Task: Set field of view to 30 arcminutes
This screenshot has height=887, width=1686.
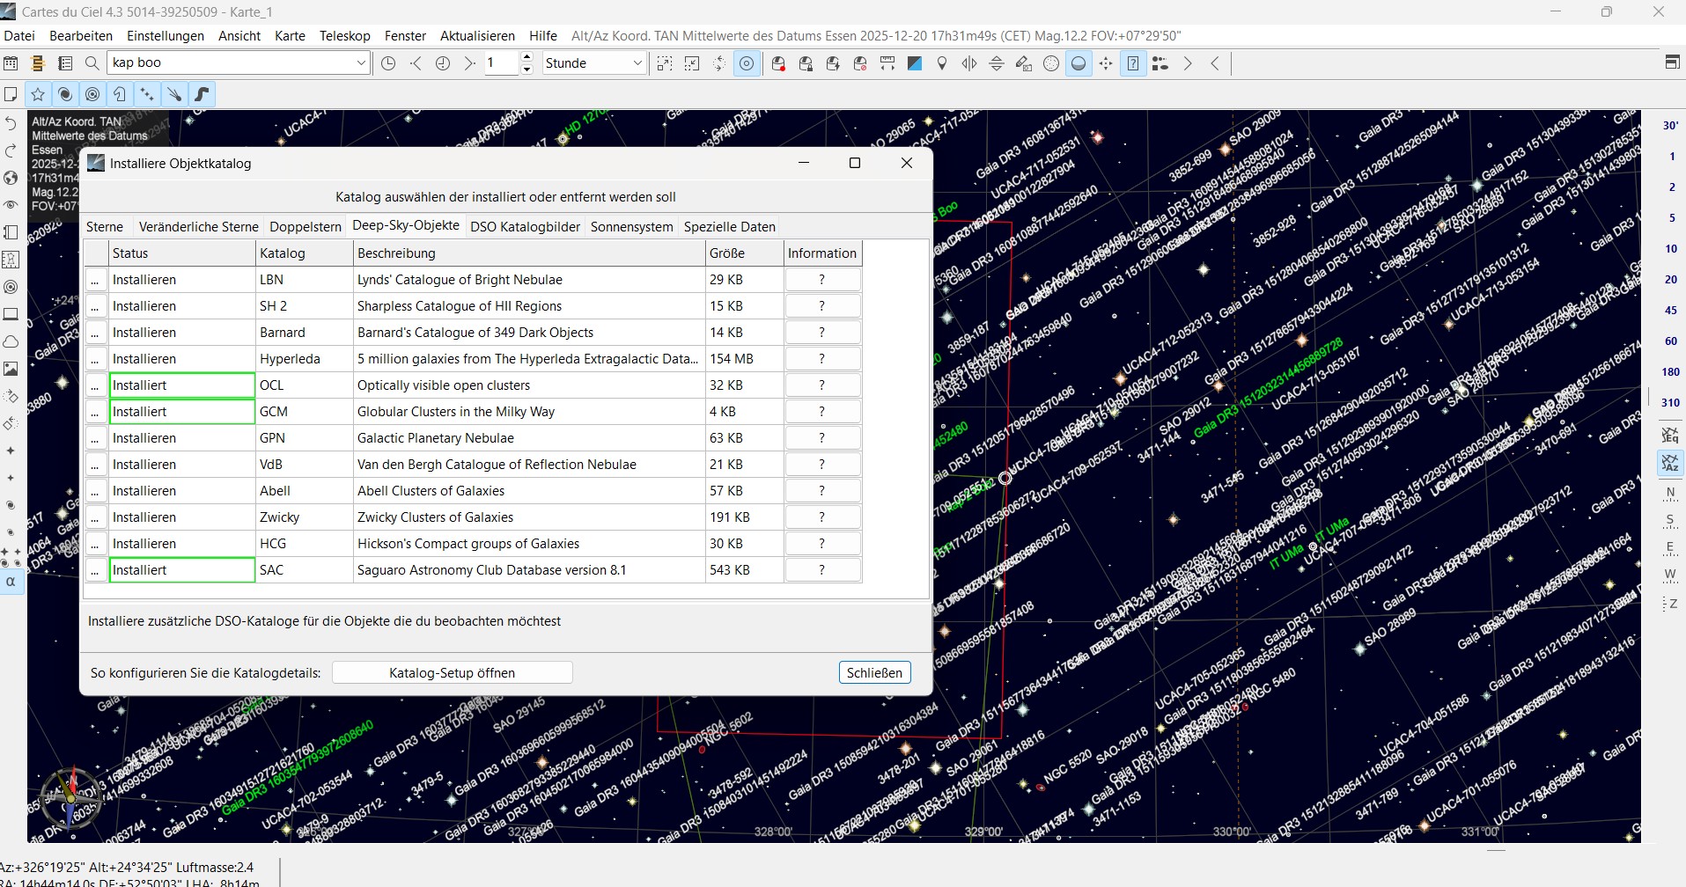Action: pos(1670,125)
